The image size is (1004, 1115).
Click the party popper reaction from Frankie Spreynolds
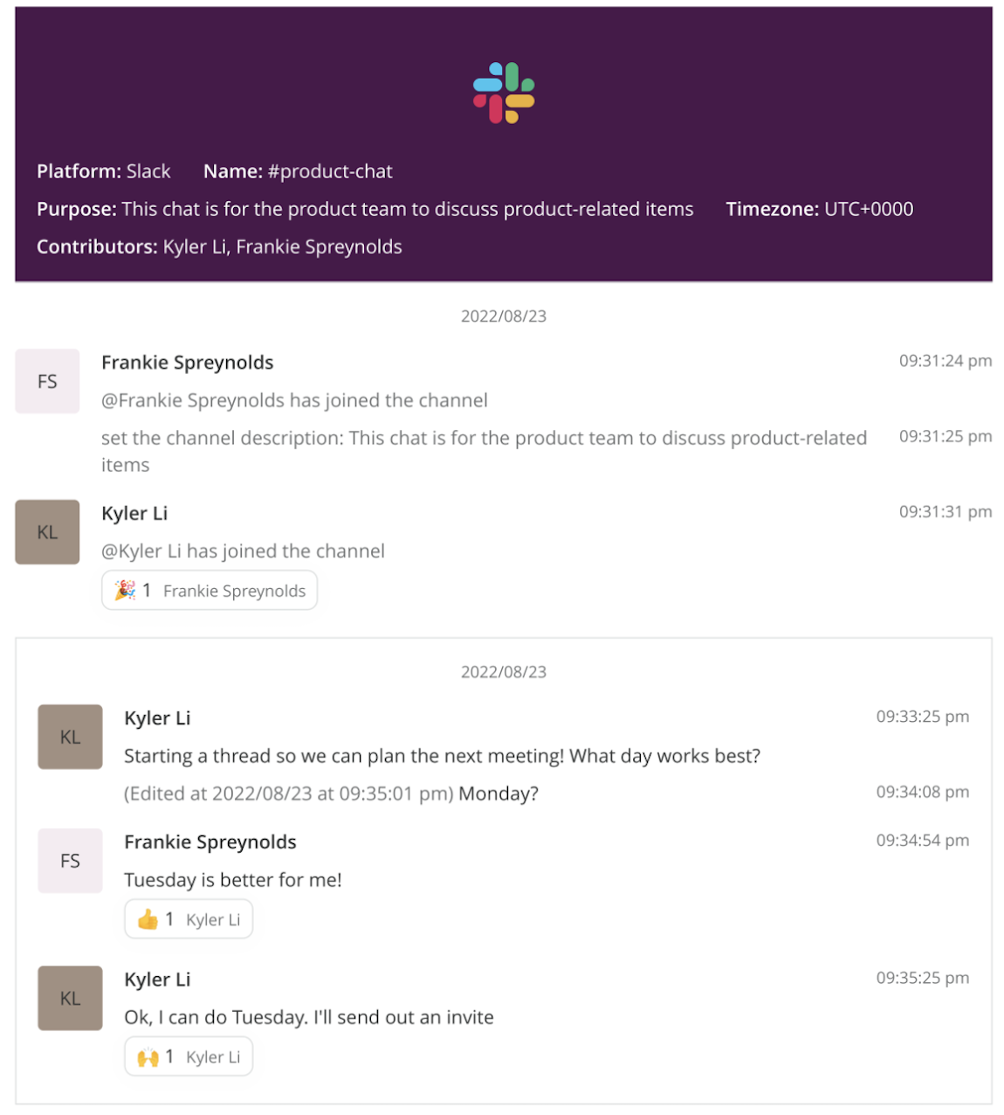click(210, 591)
